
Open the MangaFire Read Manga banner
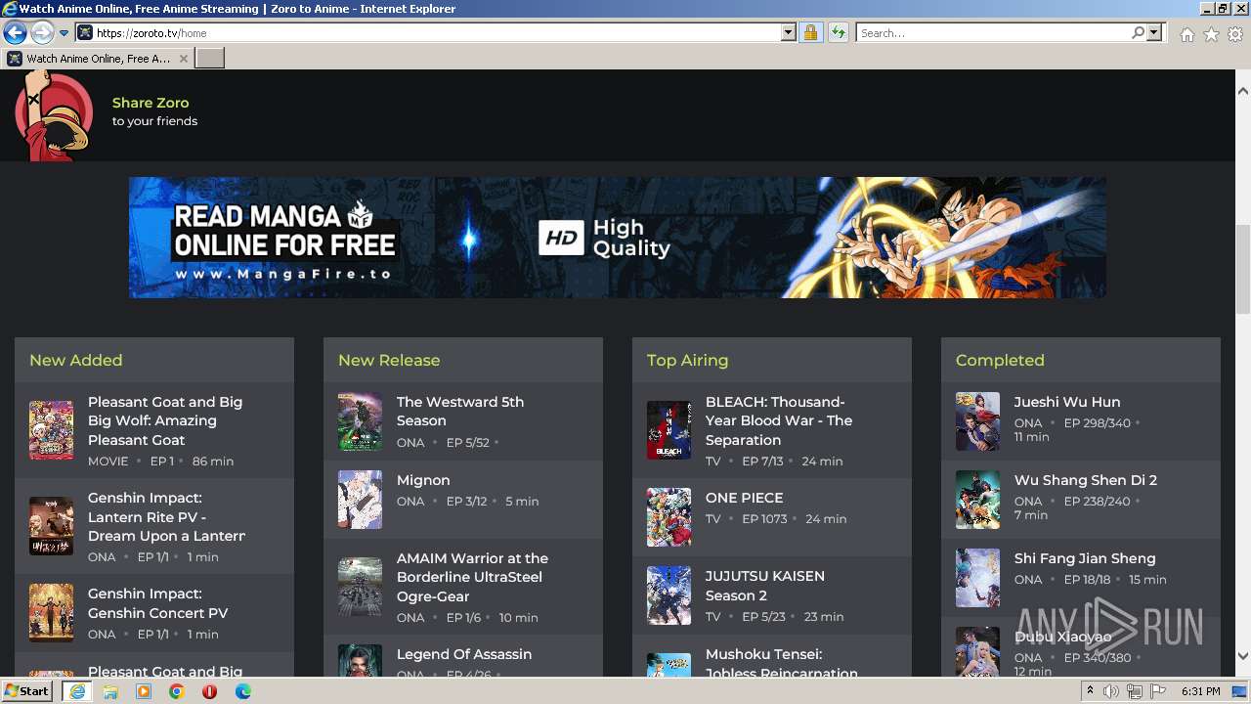618,238
